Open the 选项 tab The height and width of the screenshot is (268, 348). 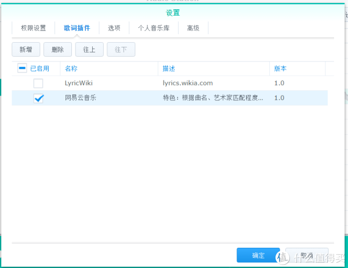(x=114, y=28)
